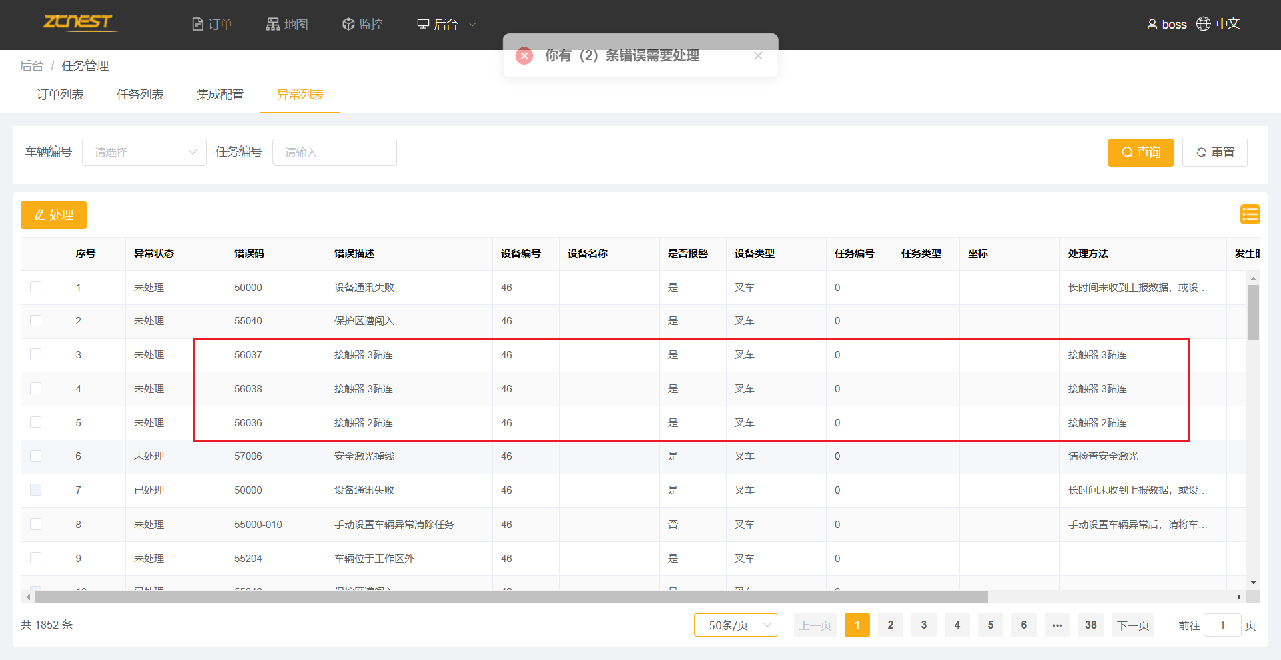Select the 异常列表 tab
This screenshot has width=1281, height=660.
(x=300, y=95)
